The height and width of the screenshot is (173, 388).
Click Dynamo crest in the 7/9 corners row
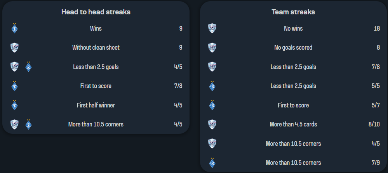coord(212,163)
